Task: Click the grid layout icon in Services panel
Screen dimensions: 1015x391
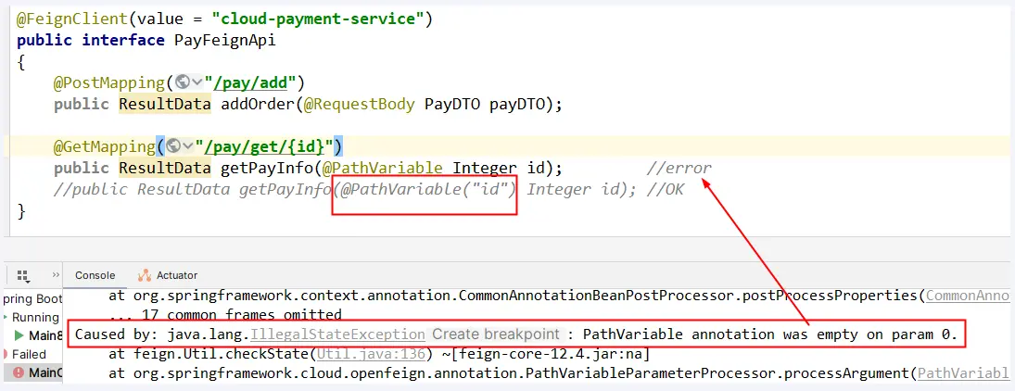Action: pyautogui.click(x=23, y=275)
